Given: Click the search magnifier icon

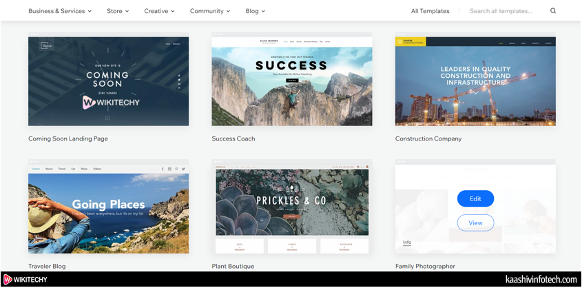Looking at the screenshot, I should [x=553, y=11].
